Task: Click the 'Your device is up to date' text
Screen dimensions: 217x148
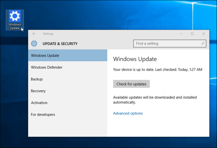Action: pyautogui.click(x=158, y=70)
